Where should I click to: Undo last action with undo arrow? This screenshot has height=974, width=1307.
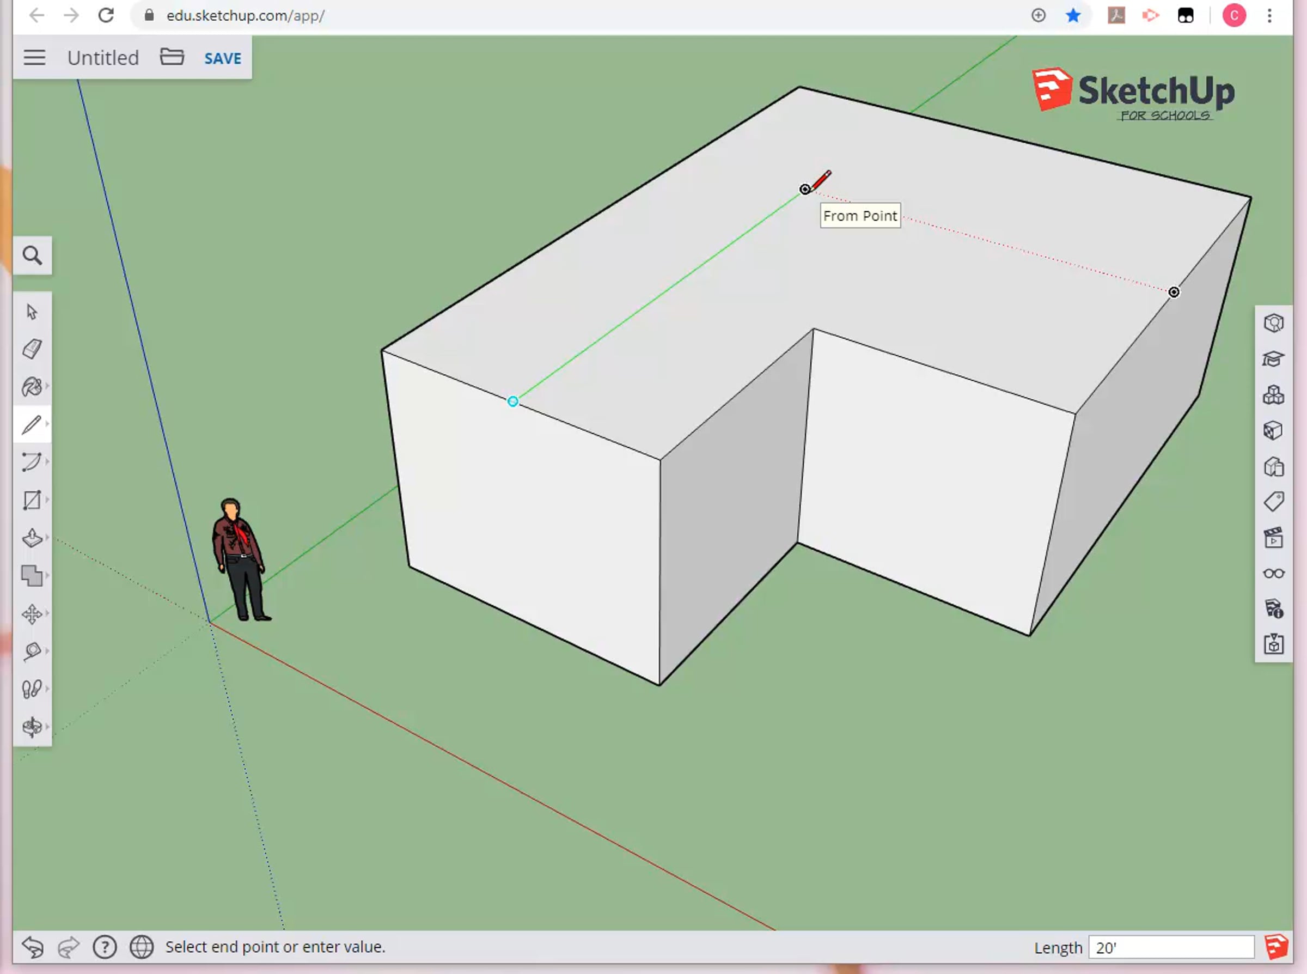(x=33, y=947)
